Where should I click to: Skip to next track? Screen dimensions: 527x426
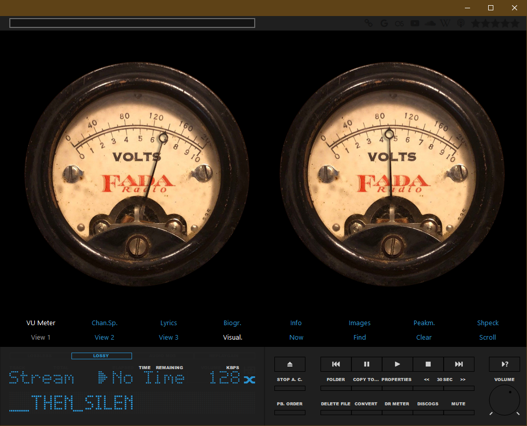459,364
